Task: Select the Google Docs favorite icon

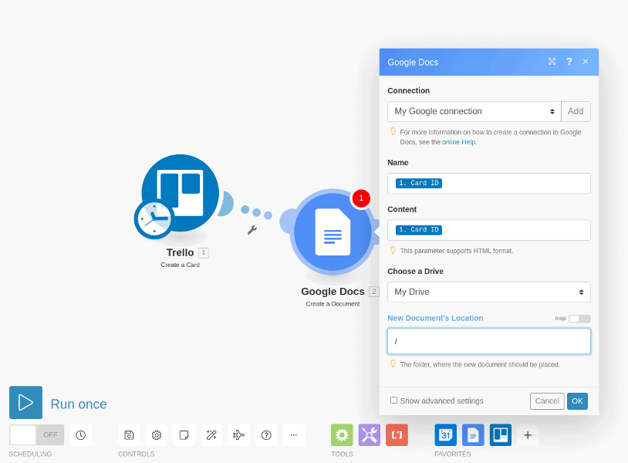Action: point(473,435)
